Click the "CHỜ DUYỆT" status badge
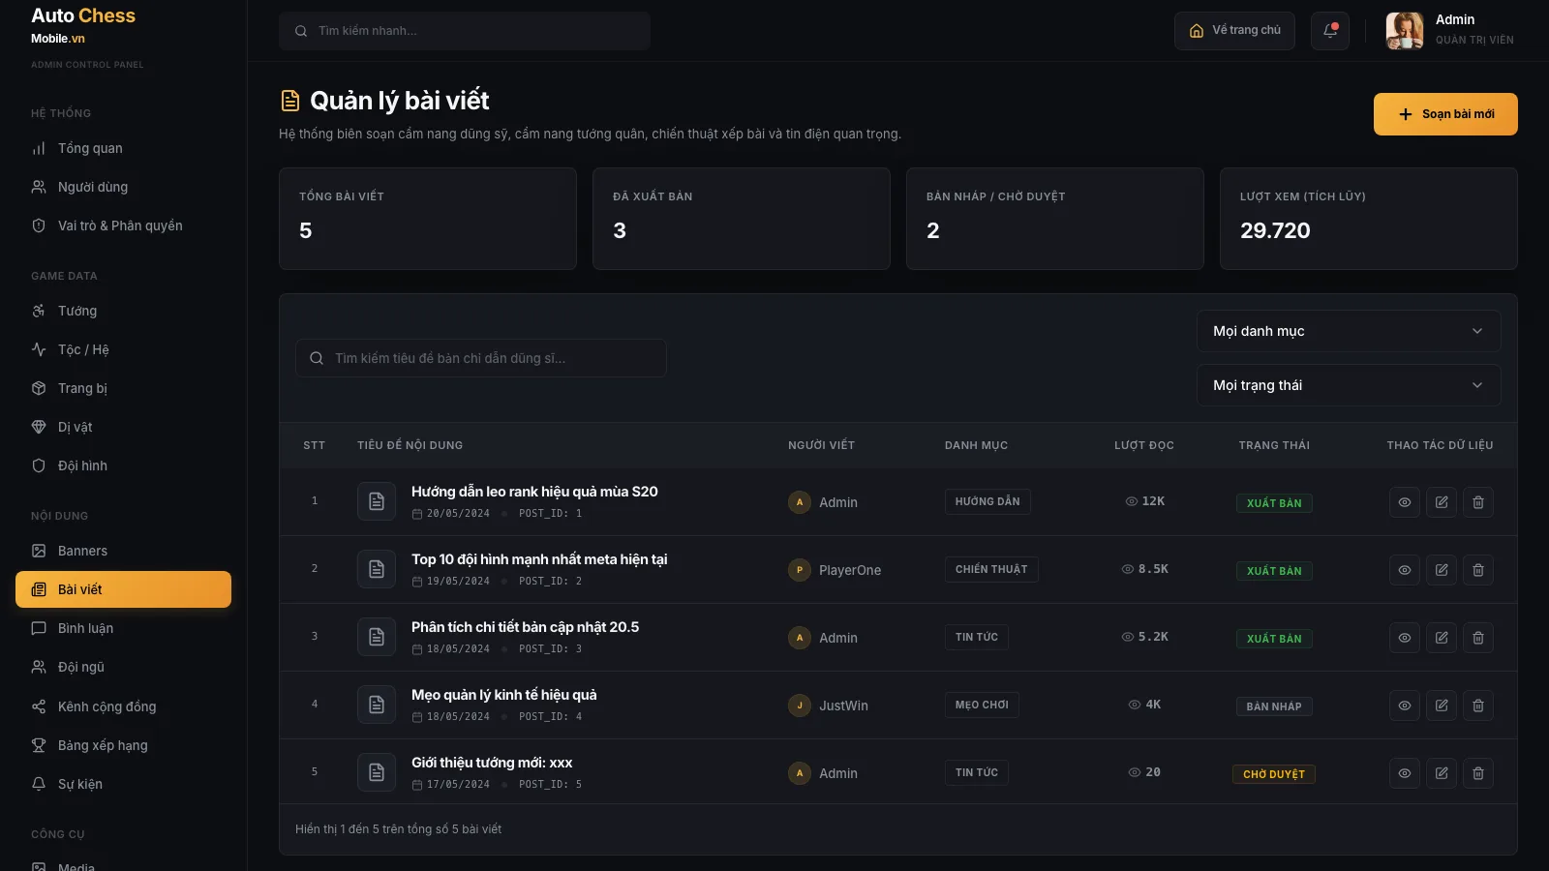 tap(1274, 774)
